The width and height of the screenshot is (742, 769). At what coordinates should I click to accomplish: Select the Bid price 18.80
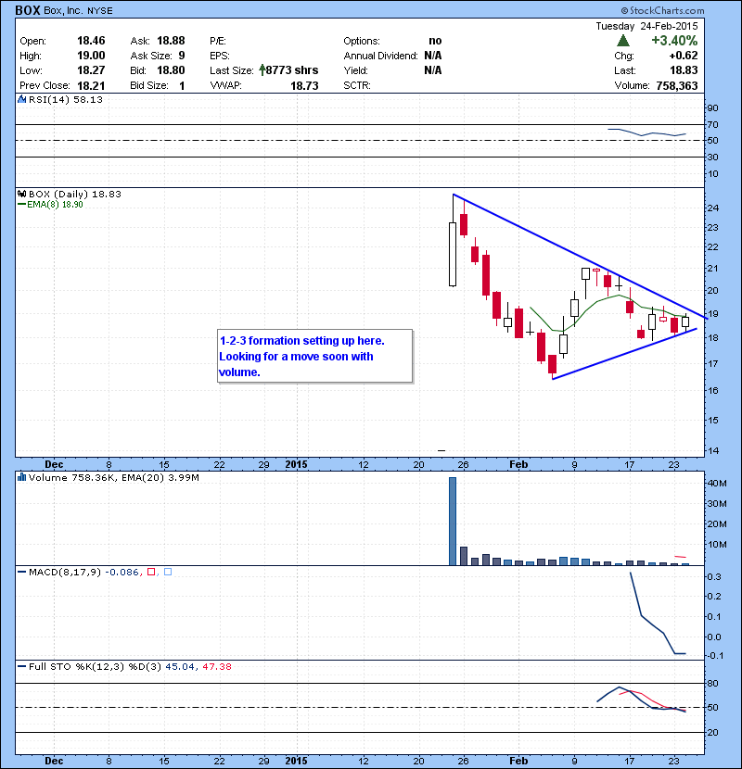click(x=171, y=70)
